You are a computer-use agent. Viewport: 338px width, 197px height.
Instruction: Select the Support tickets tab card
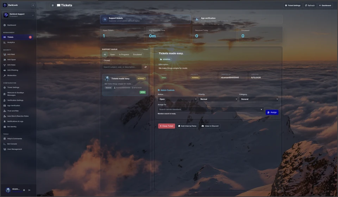tap(145, 19)
